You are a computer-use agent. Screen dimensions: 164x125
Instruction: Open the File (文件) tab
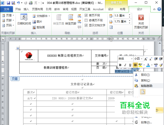click(x=7, y=9)
